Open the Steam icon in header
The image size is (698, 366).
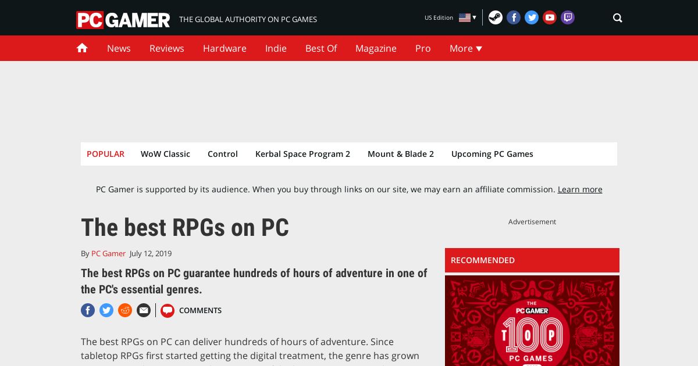(496, 17)
